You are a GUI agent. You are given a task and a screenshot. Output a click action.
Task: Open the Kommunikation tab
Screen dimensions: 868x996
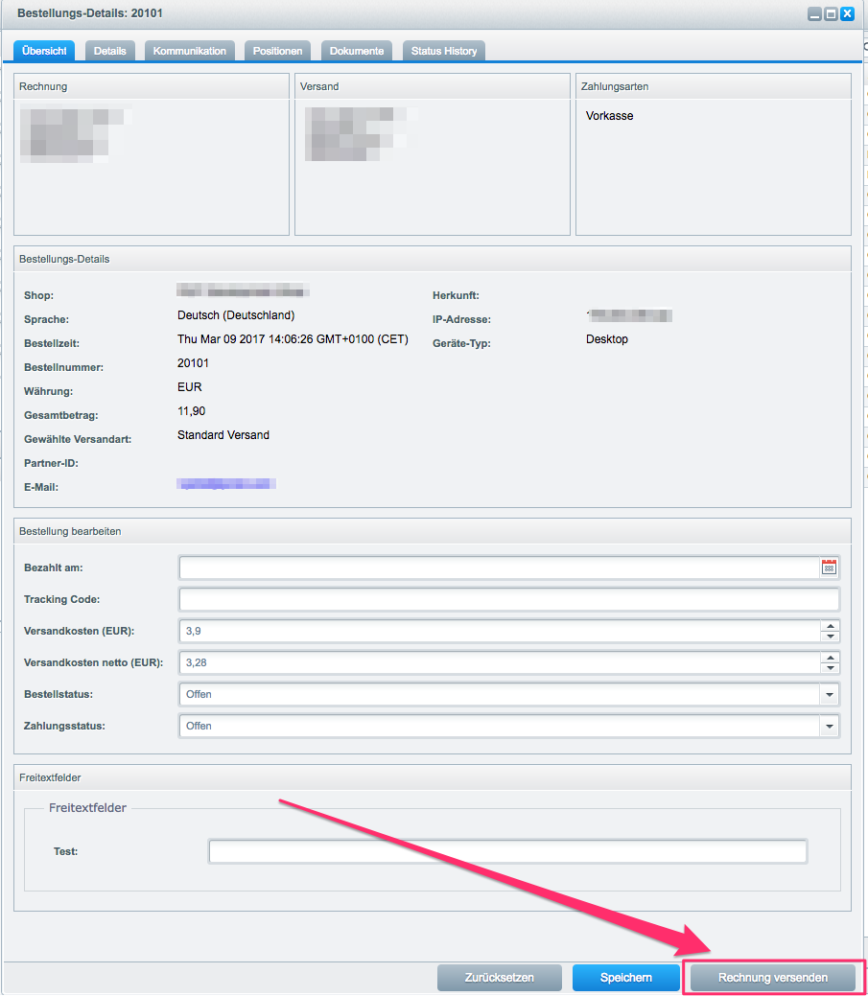click(x=189, y=51)
